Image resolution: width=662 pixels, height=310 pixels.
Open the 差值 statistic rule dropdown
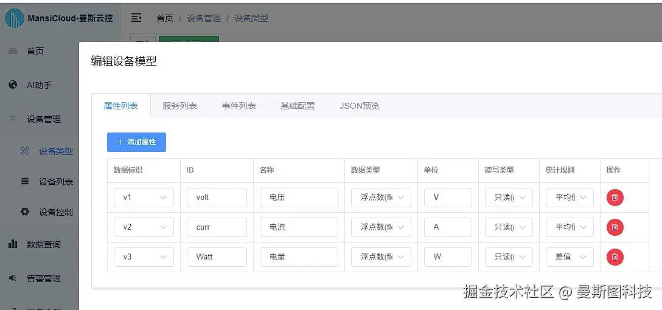pos(570,257)
